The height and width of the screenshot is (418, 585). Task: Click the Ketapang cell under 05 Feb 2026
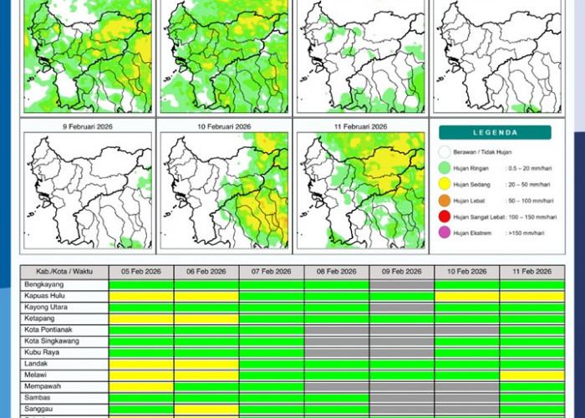click(x=141, y=319)
